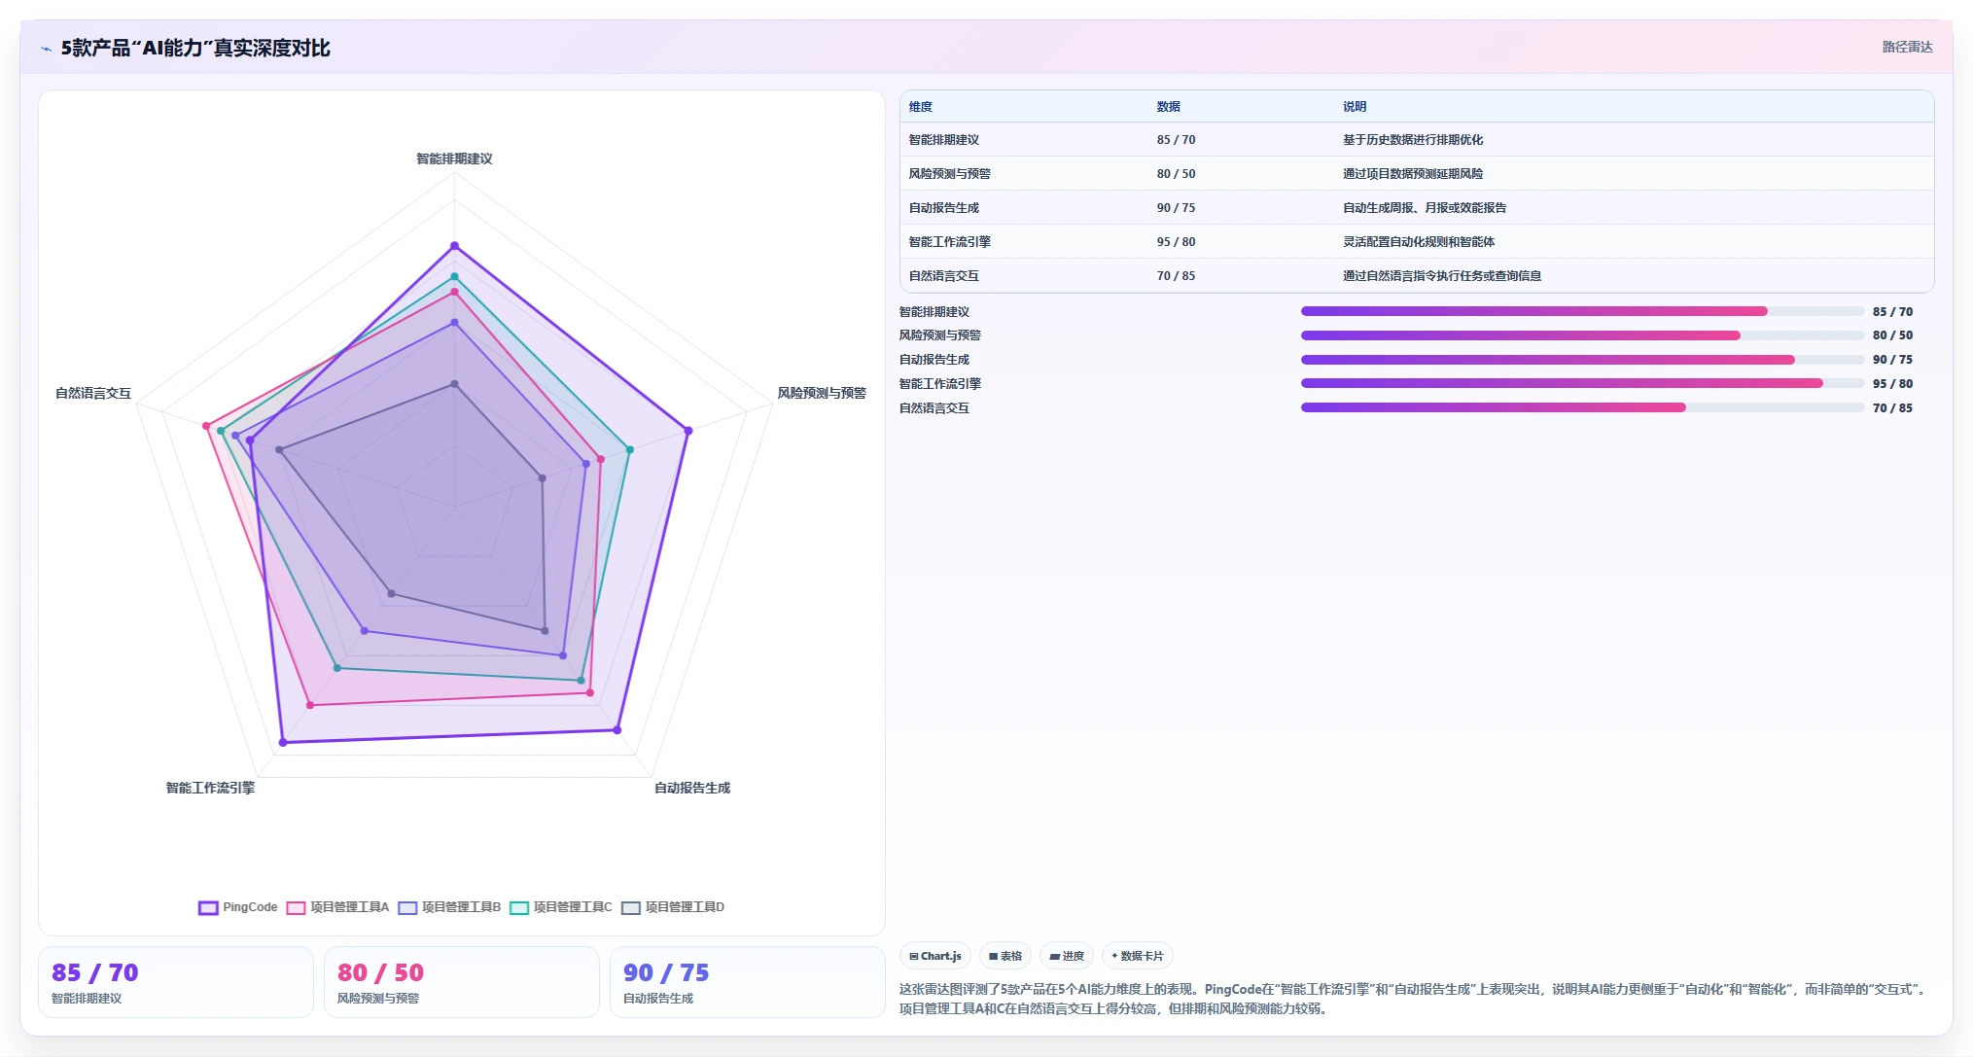Open the 80 / 50 风险预测与预警 data card
This screenshot has width=1973, height=1057.
[x=462, y=982]
